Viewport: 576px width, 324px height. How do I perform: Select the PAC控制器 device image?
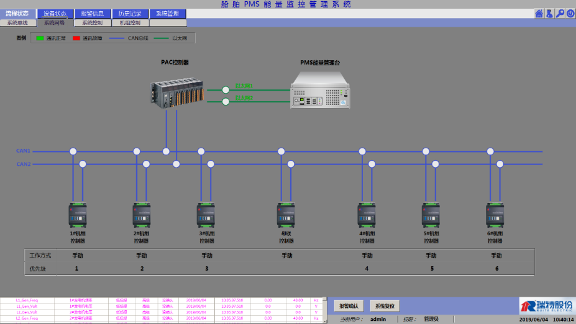178,92
